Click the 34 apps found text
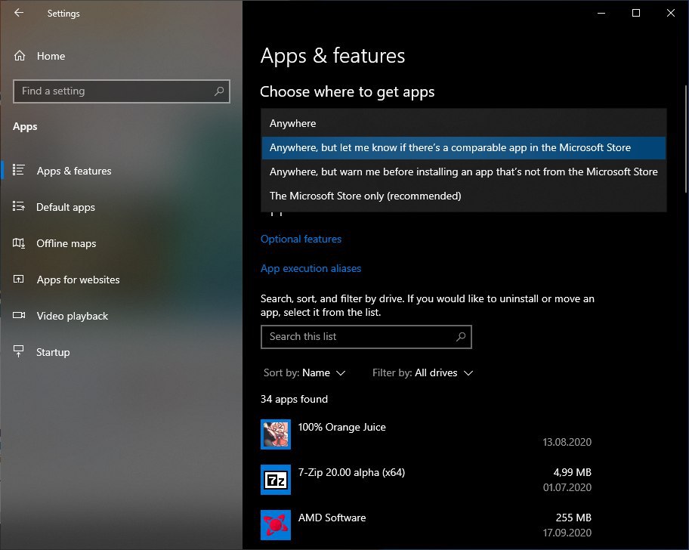This screenshot has width=689, height=550. click(294, 400)
